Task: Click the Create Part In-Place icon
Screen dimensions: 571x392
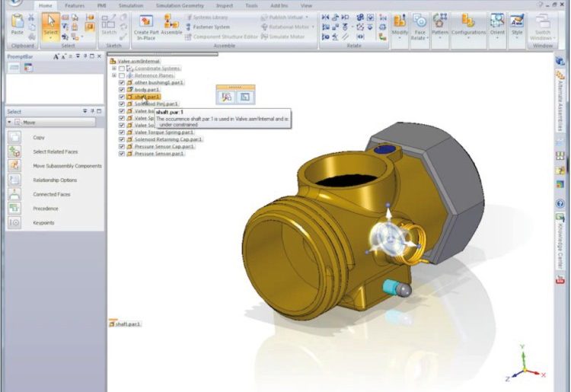Action: (x=146, y=24)
